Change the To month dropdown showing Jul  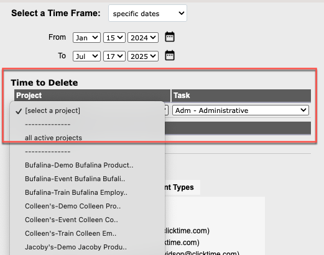pos(86,56)
